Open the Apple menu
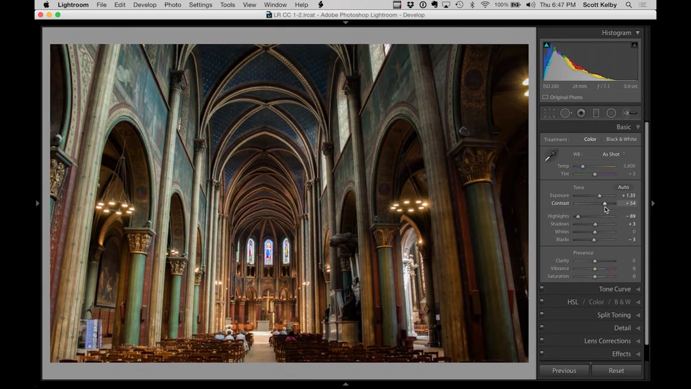691x389 pixels. coord(46,5)
